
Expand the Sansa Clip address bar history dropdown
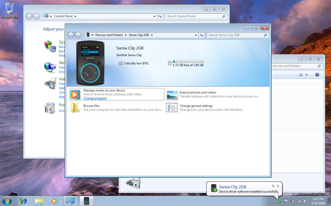point(195,35)
